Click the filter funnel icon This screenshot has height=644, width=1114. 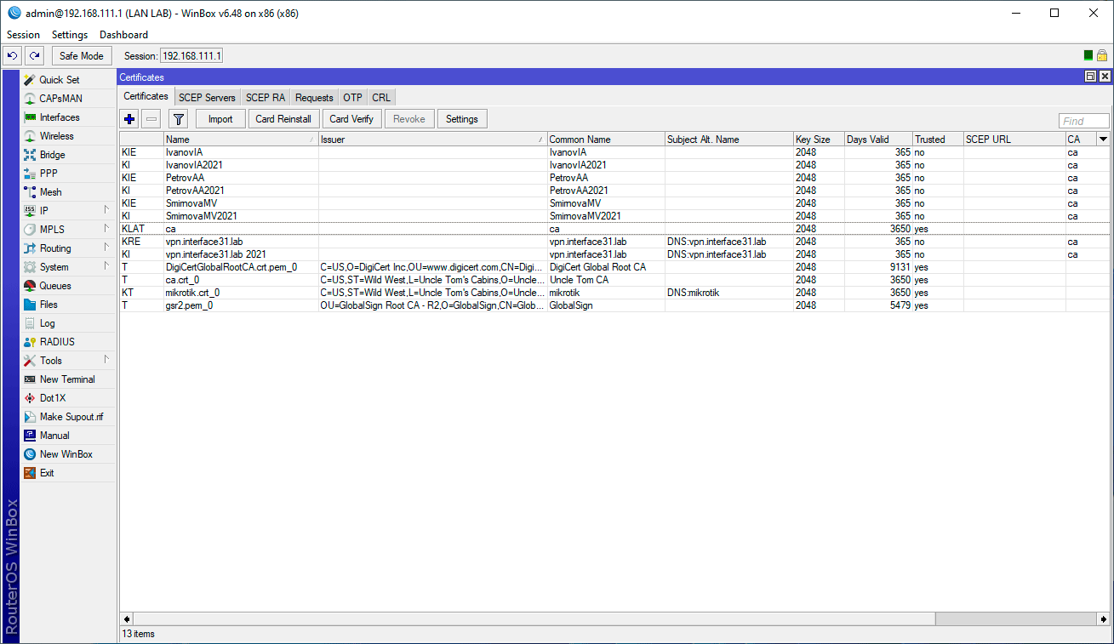tap(178, 119)
